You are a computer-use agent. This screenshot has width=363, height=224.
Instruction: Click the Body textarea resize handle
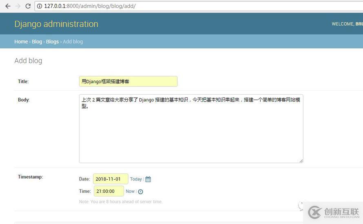(301, 161)
